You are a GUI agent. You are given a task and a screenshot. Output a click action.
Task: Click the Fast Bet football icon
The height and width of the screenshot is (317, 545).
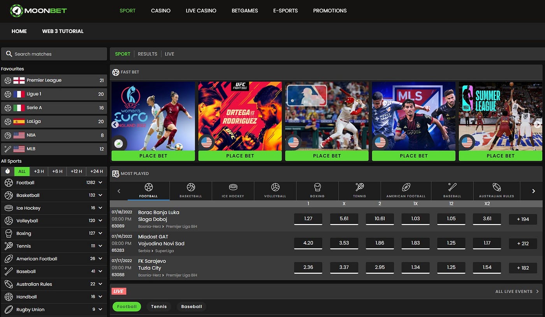(116, 72)
